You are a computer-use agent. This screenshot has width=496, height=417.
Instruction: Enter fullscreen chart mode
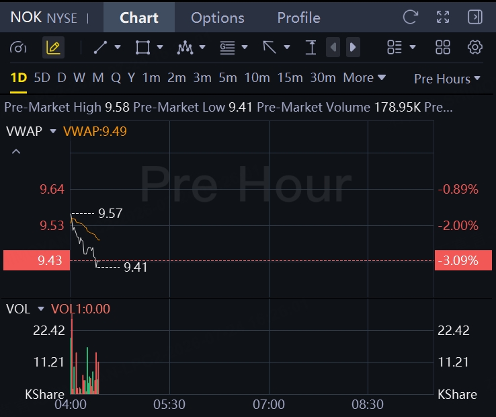coord(443,17)
